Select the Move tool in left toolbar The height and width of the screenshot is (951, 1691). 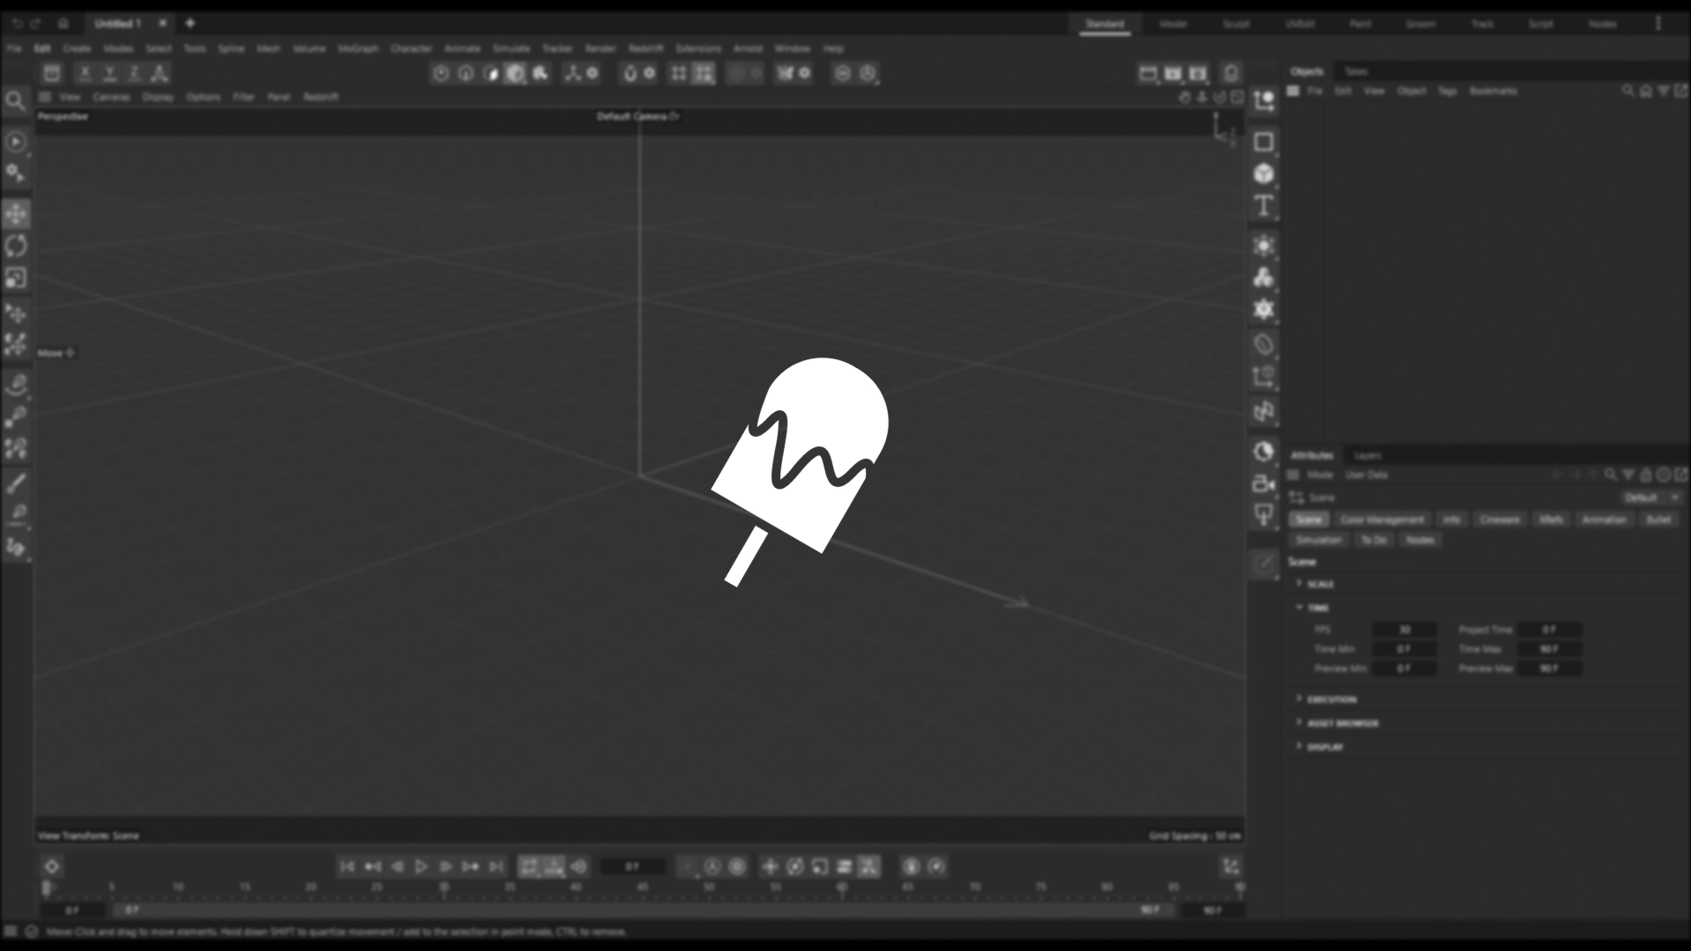[x=16, y=214]
